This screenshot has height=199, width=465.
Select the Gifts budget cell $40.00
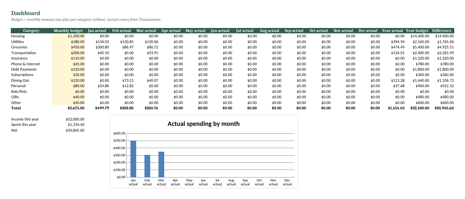point(69,97)
